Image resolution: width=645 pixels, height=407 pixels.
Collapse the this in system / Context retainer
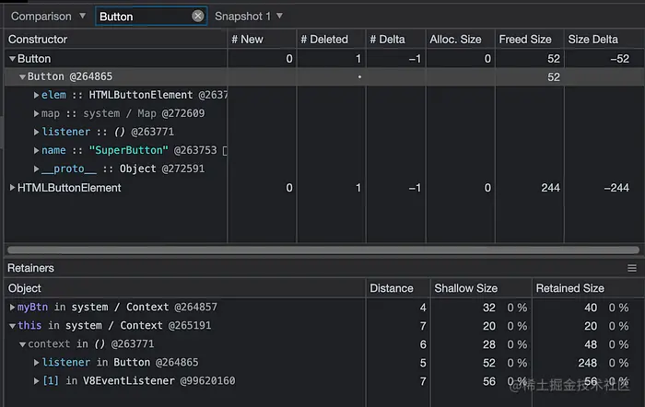point(13,326)
